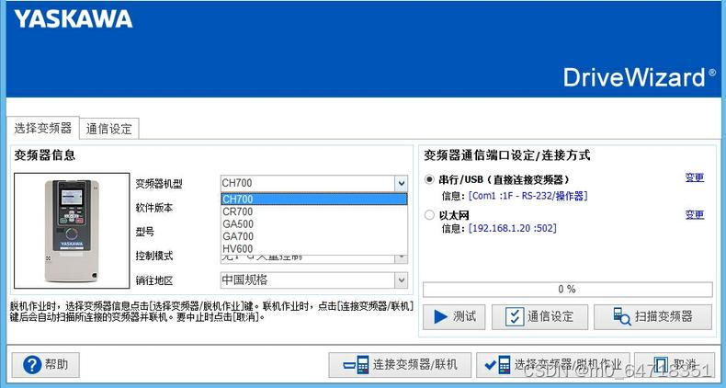Click the 192.168.1.20 :502 info text

click(513, 228)
